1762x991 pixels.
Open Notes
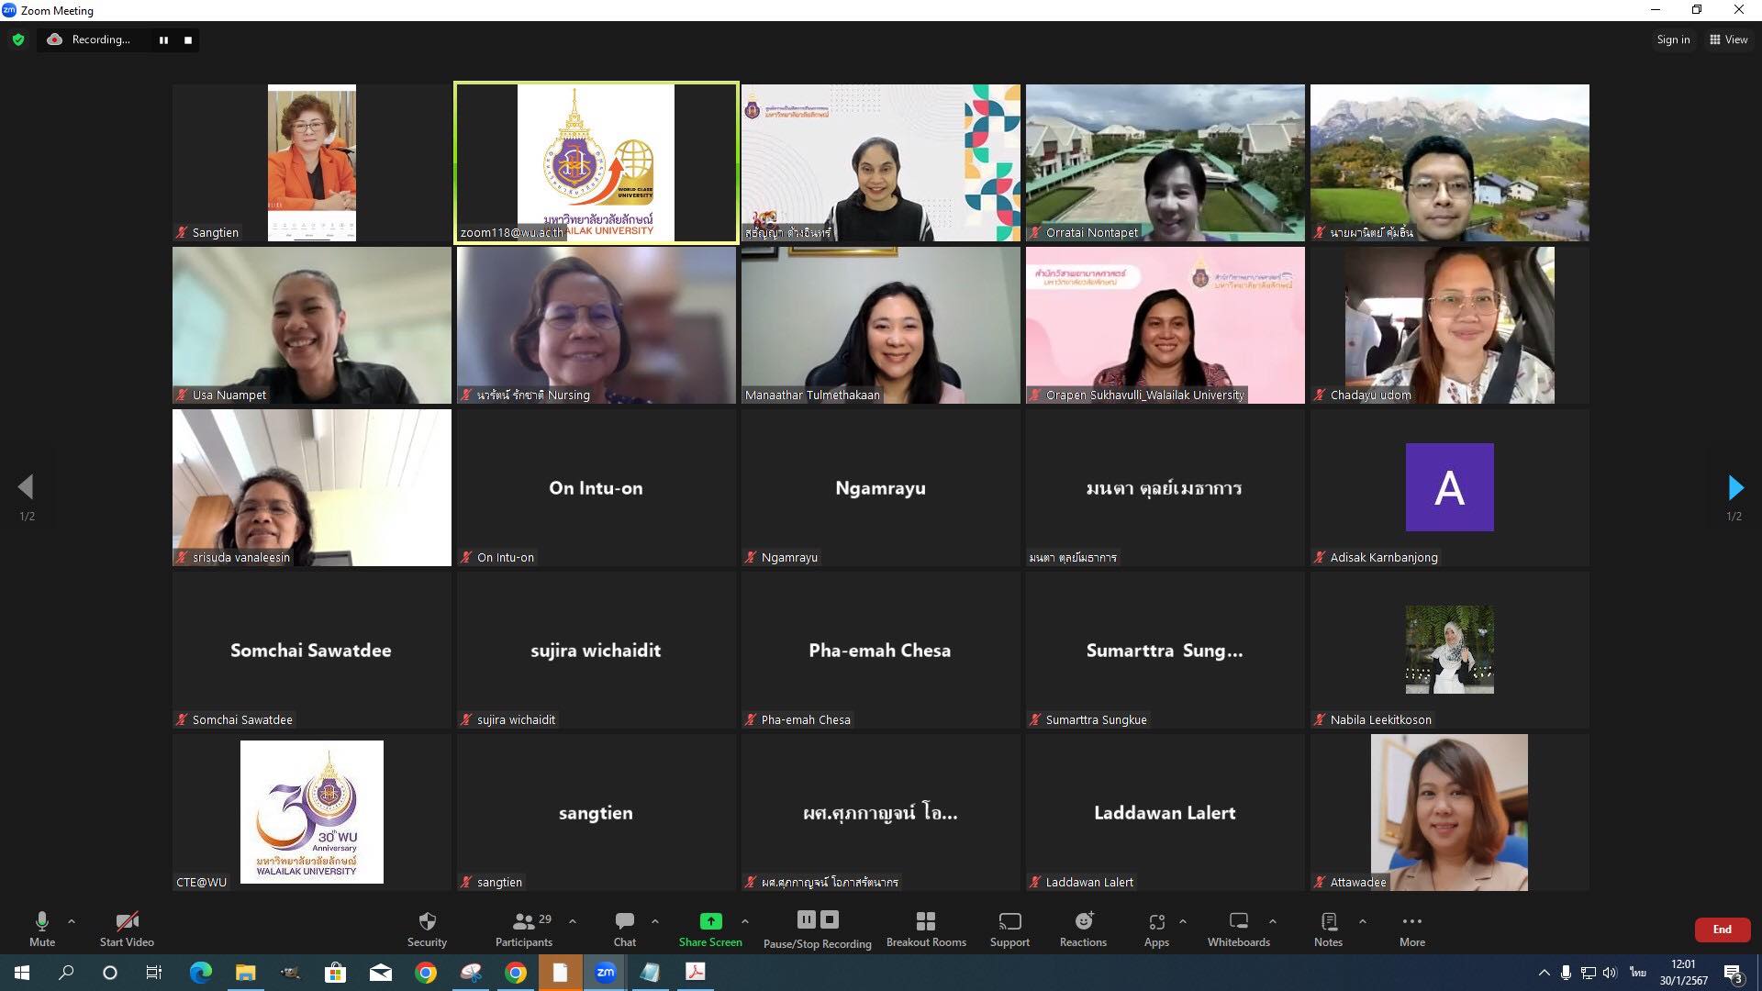(1328, 929)
